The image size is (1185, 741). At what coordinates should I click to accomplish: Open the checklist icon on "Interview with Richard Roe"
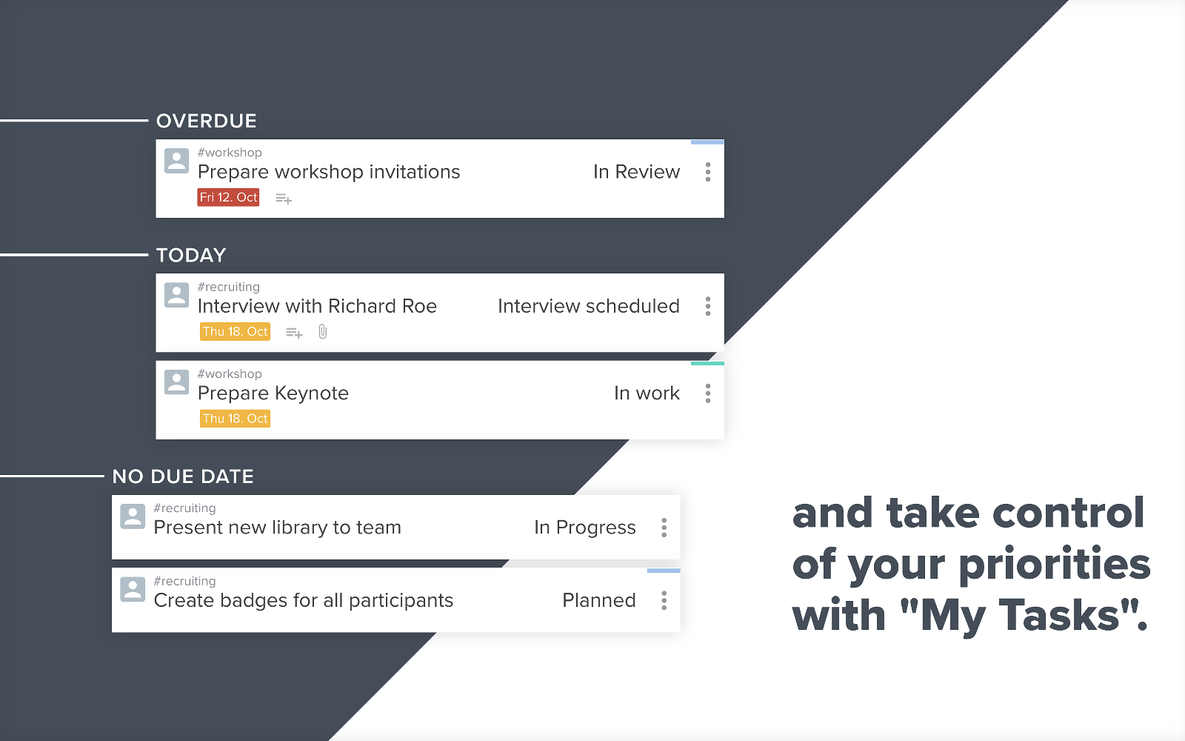[x=293, y=332]
